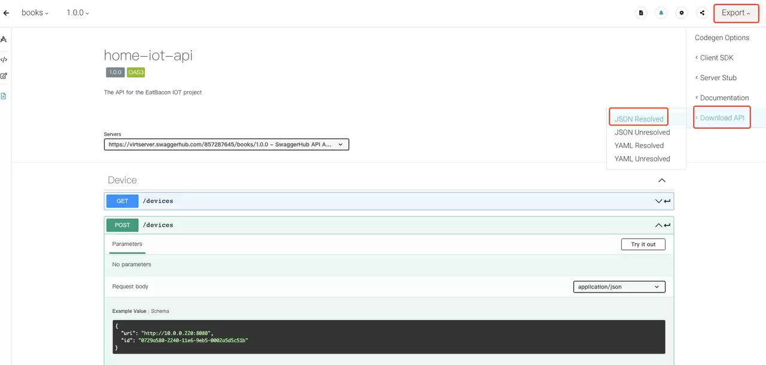Image resolution: width=766 pixels, height=365 pixels.
Task: Open notifications bell icon
Action: pos(661,13)
